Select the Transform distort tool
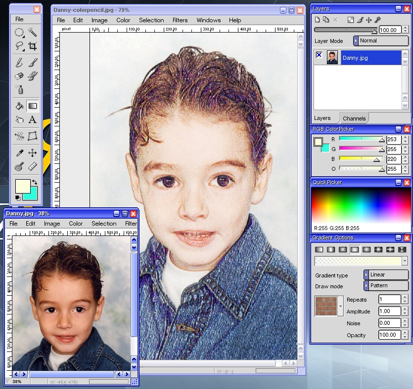This screenshot has height=389, width=413. (x=33, y=136)
